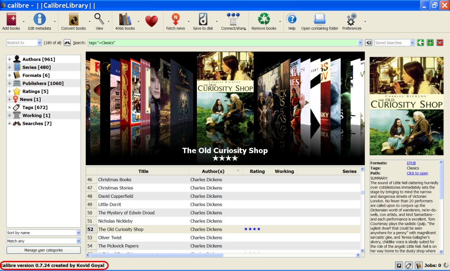
Task: Open Save to disk dropdown arrow
Action: click(217, 21)
